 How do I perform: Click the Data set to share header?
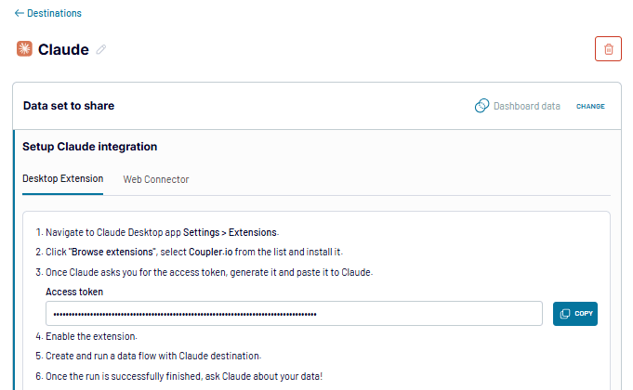pyautogui.click(x=69, y=106)
